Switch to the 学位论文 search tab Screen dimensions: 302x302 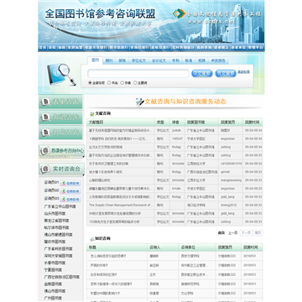[x=139, y=60]
